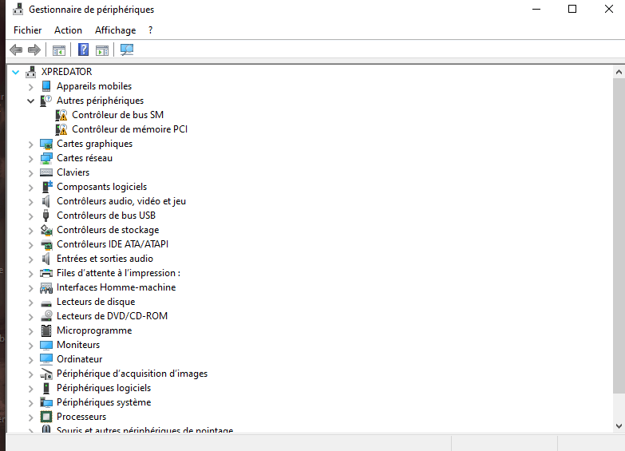625x451 pixels.
Task: Click the Périphérique d'acquisition d'images camera icon
Action: pyautogui.click(x=46, y=374)
